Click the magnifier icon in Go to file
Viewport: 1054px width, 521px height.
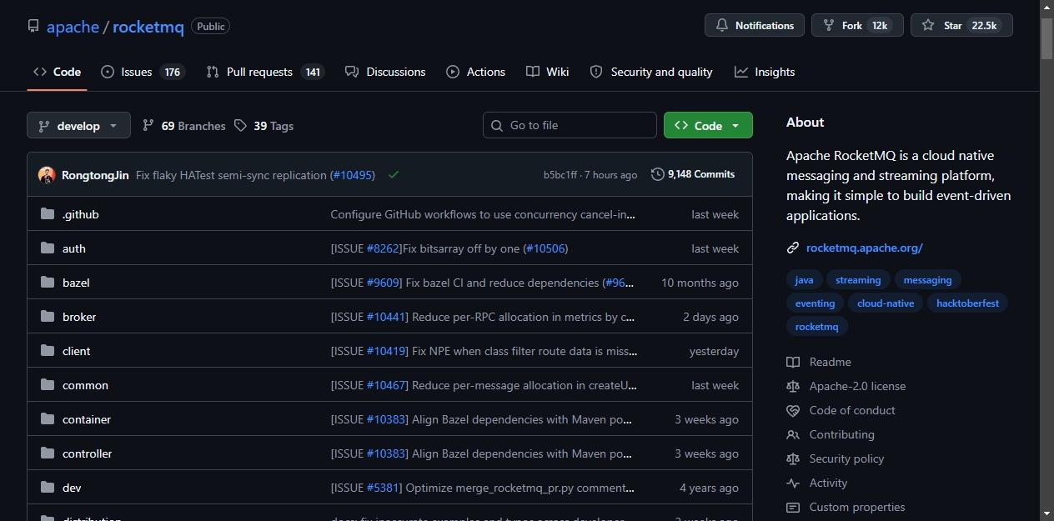(x=497, y=125)
